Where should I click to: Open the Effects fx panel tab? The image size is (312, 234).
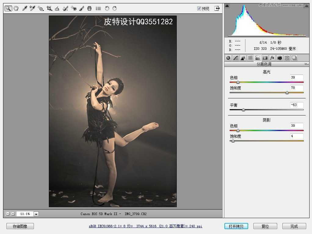coord(272,58)
